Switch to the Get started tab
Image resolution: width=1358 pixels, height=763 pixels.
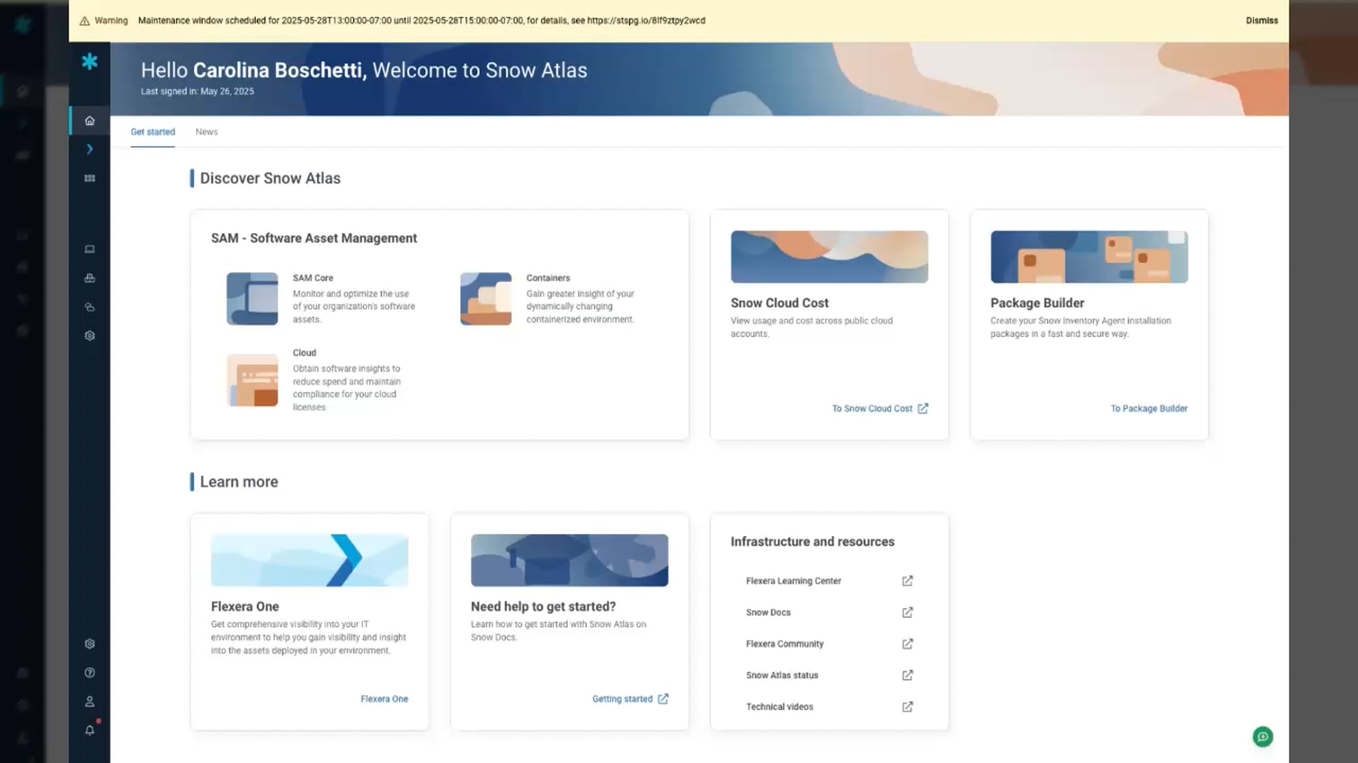click(153, 132)
